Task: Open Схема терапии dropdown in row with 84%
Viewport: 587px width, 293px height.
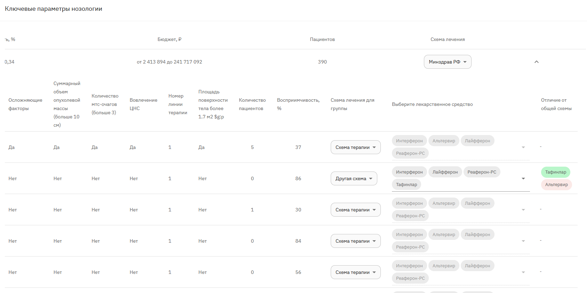Action: point(355,241)
